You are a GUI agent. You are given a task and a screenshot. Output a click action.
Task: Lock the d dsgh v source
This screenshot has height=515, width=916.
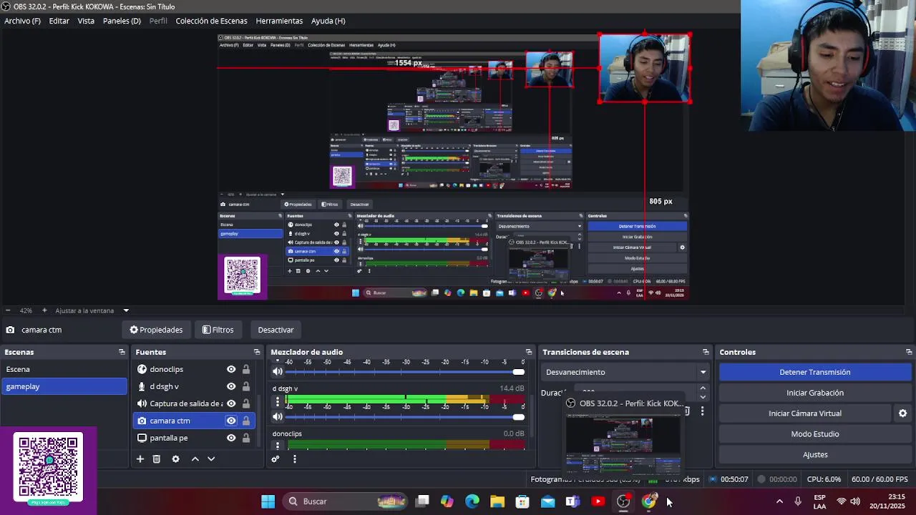click(246, 386)
